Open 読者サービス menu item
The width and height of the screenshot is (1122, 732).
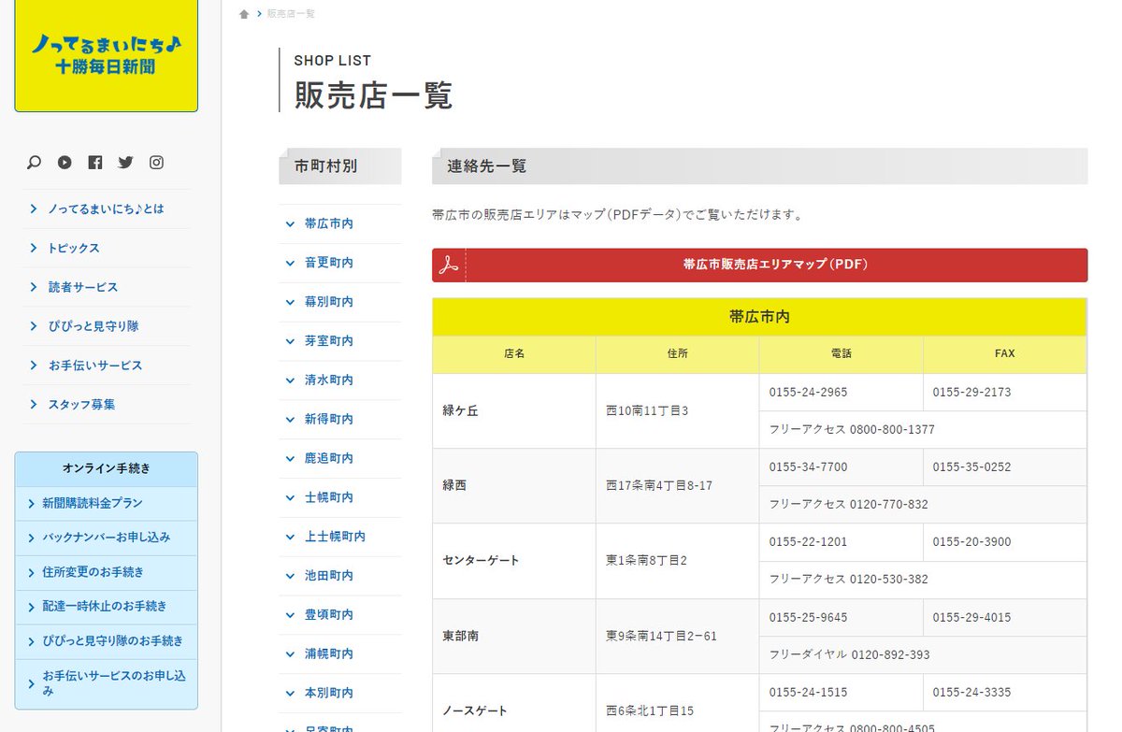[x=107, y=287]
